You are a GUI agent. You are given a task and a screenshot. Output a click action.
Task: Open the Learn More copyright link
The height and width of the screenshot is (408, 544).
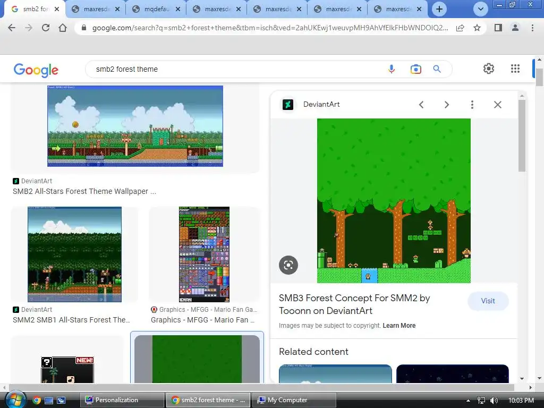click(399, 326)
